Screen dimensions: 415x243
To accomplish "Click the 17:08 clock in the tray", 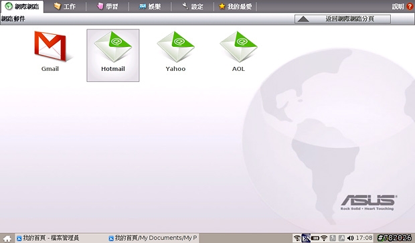I will point(364,238).
